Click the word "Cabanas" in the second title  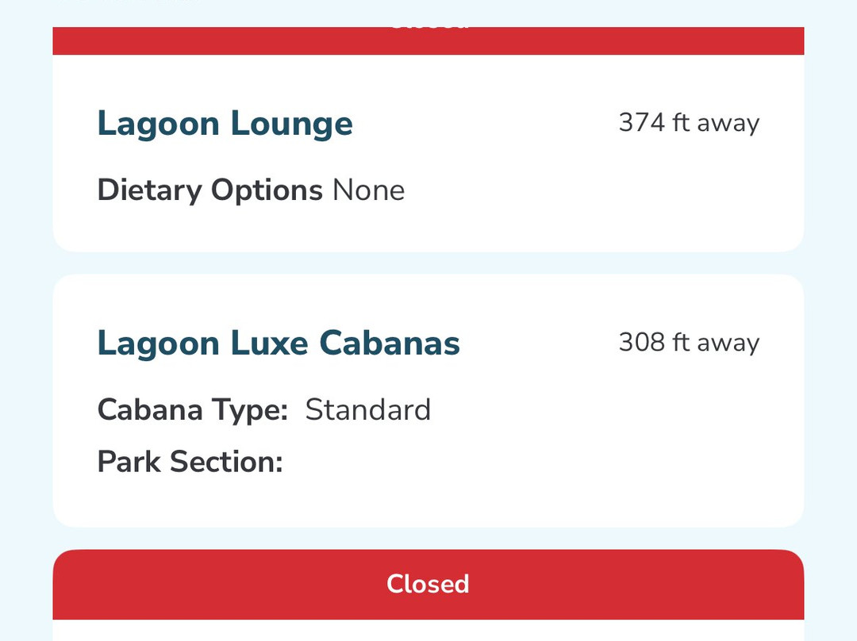(x=390, y=344)
